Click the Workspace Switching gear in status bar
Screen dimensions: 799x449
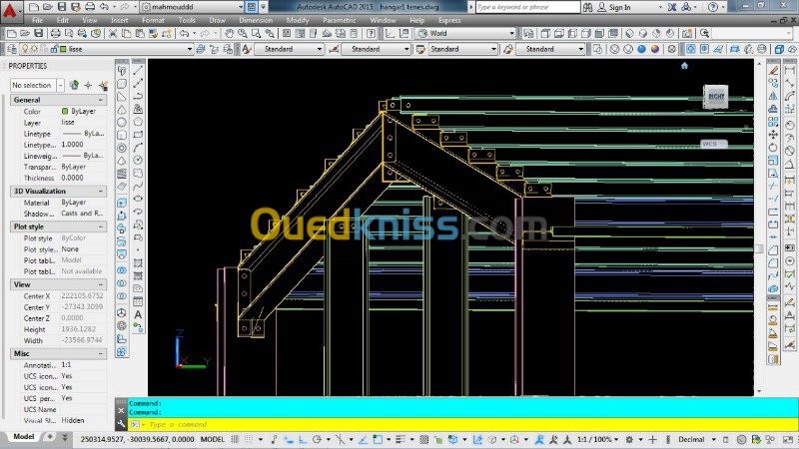(x=630, y=439)
